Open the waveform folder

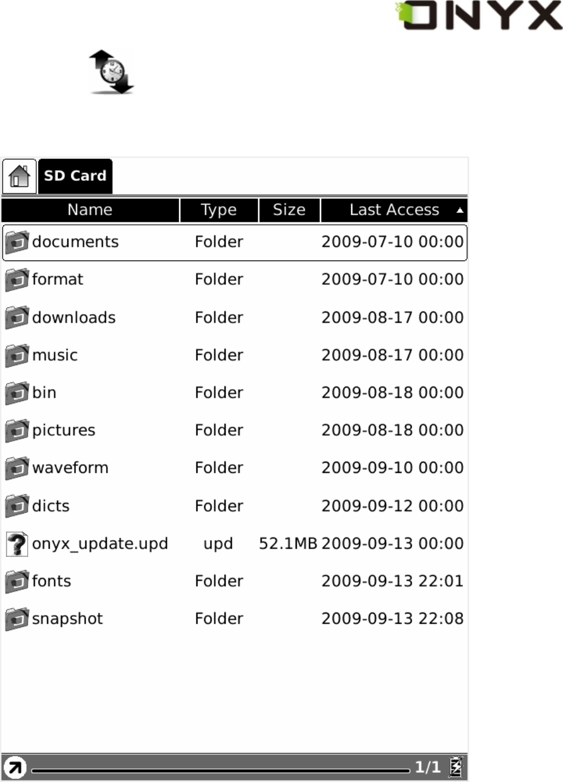pyautogui.click(x=70, y=468)
